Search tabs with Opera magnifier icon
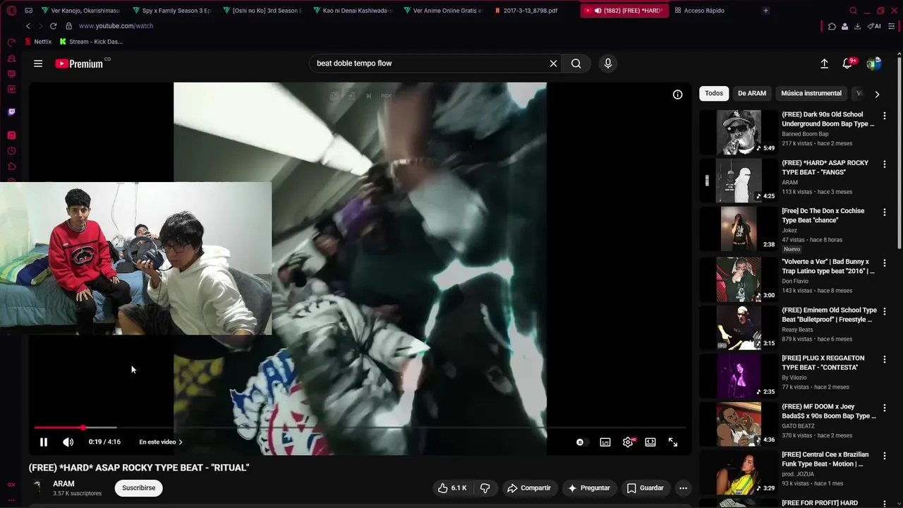903x508 pixels. point(853,11)
